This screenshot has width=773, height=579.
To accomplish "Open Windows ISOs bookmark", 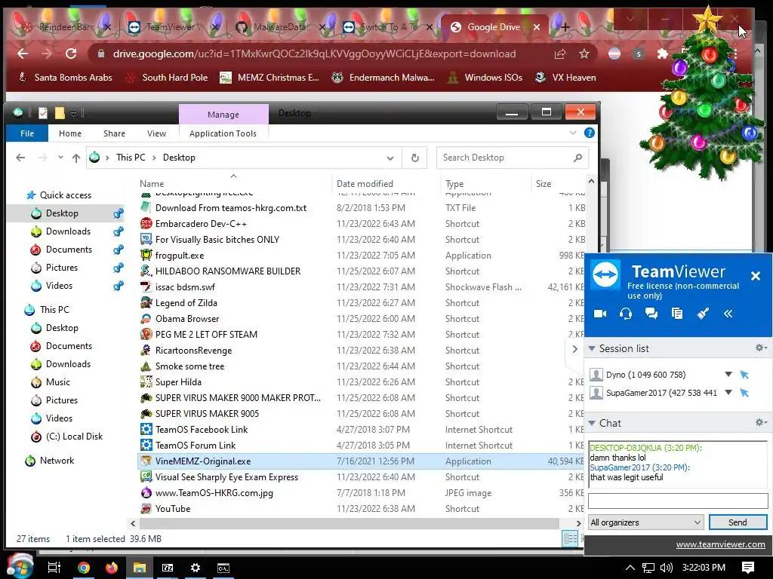I will click(485, 78).
